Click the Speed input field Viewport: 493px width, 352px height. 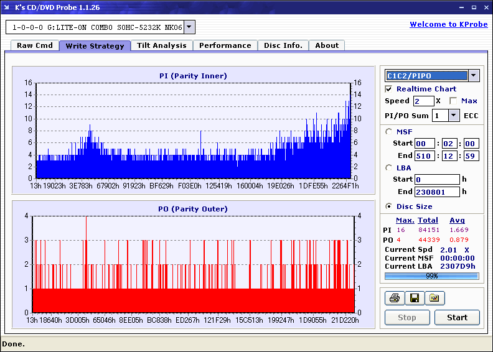click(423, 101)
